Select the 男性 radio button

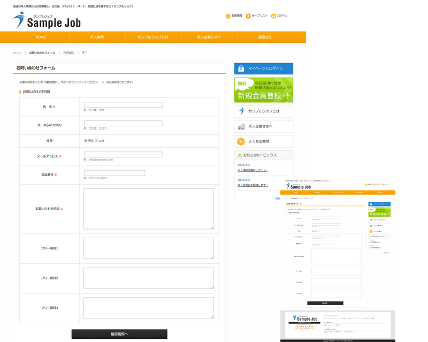point(86,141)
